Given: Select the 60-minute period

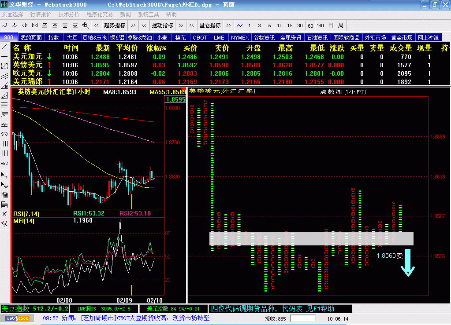Looking at the screenshot, I should pos(310,26).
